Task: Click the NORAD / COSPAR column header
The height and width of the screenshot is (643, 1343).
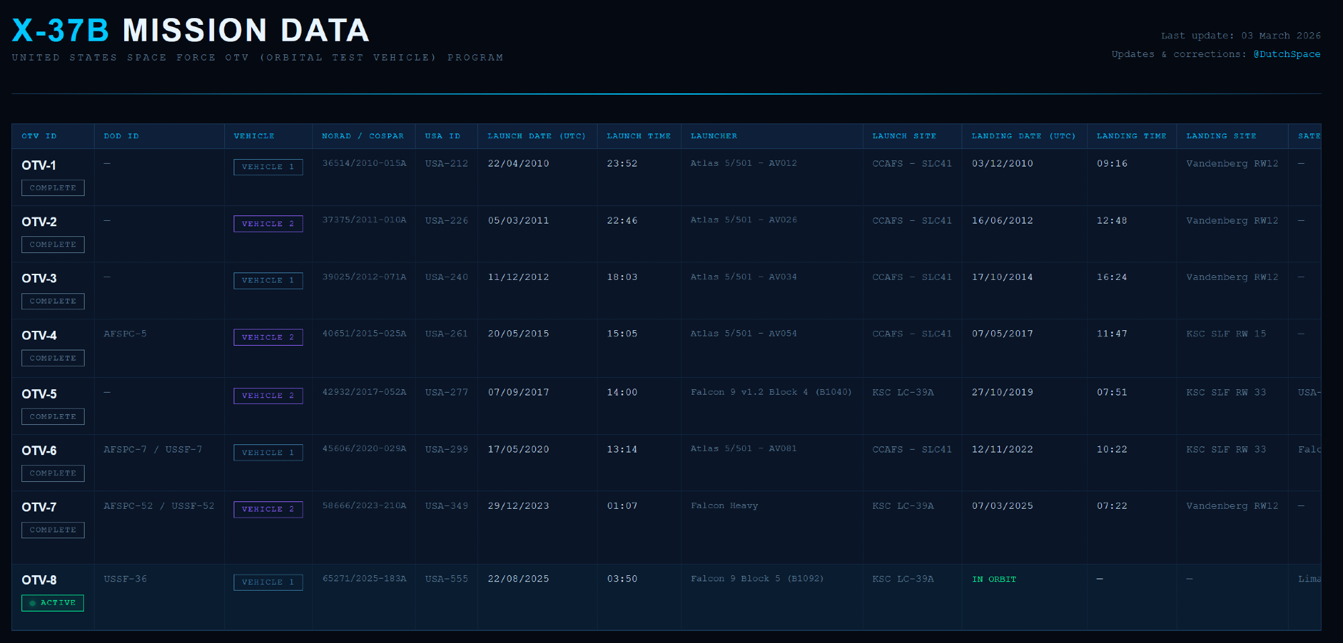Action: click(363, 136)
